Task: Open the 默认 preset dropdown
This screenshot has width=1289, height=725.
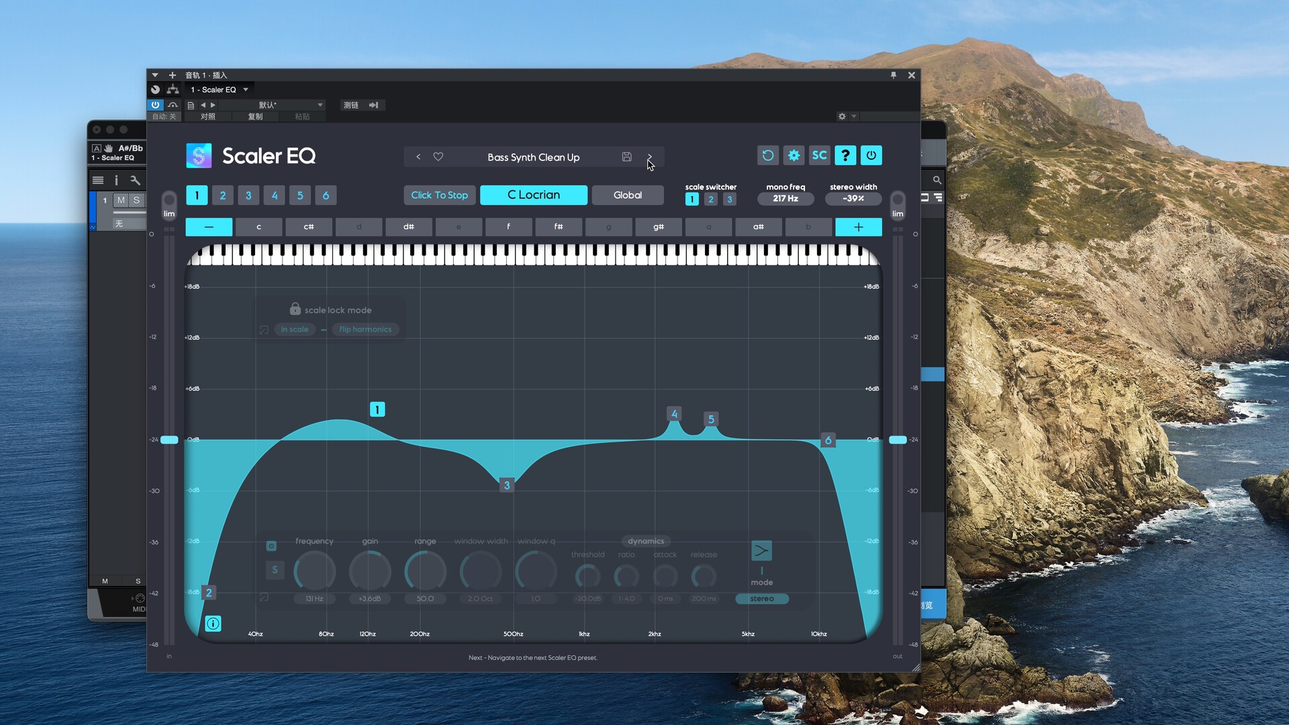Action: (x=273, y=105)
